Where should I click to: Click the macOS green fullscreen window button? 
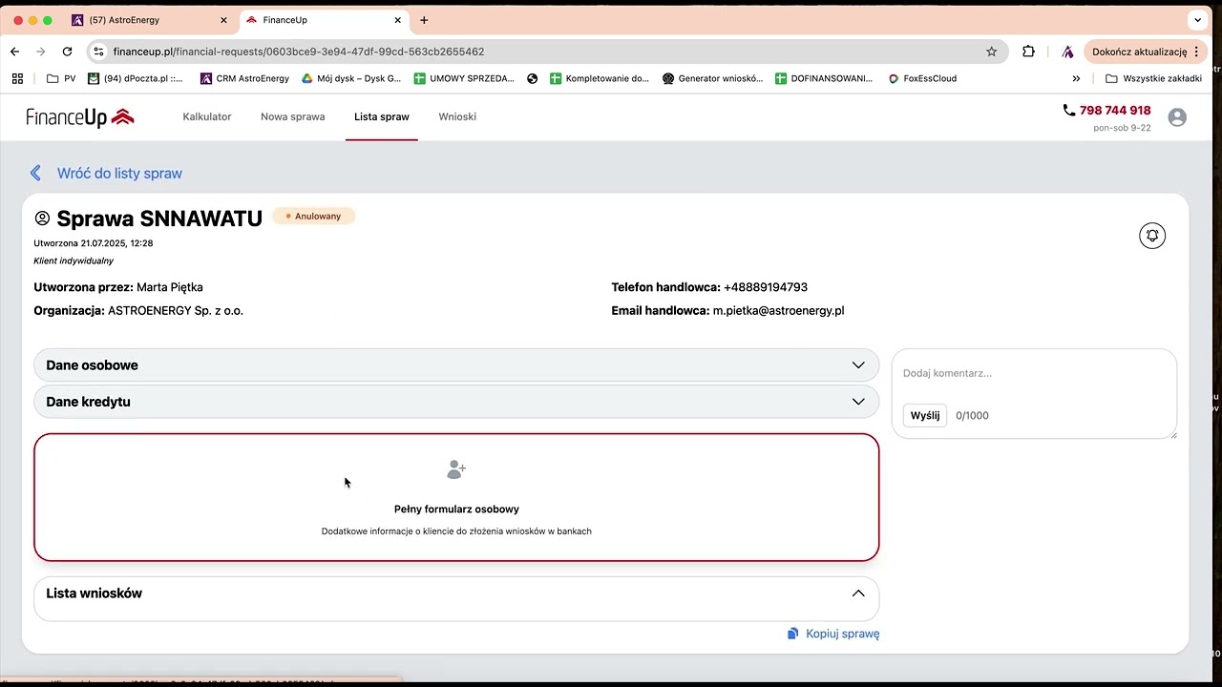click(49, 20)
